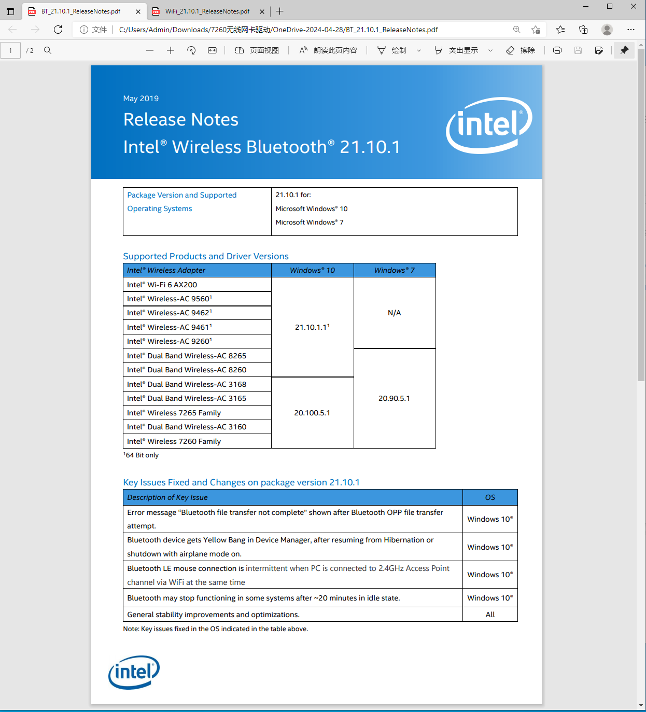Start 朗读此页内容 read aloud
The height and width of the screenshot is (712, 646).
(328, 50)
